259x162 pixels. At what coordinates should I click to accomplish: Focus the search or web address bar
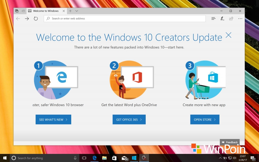pyautogui.click(x=125, y=18)
